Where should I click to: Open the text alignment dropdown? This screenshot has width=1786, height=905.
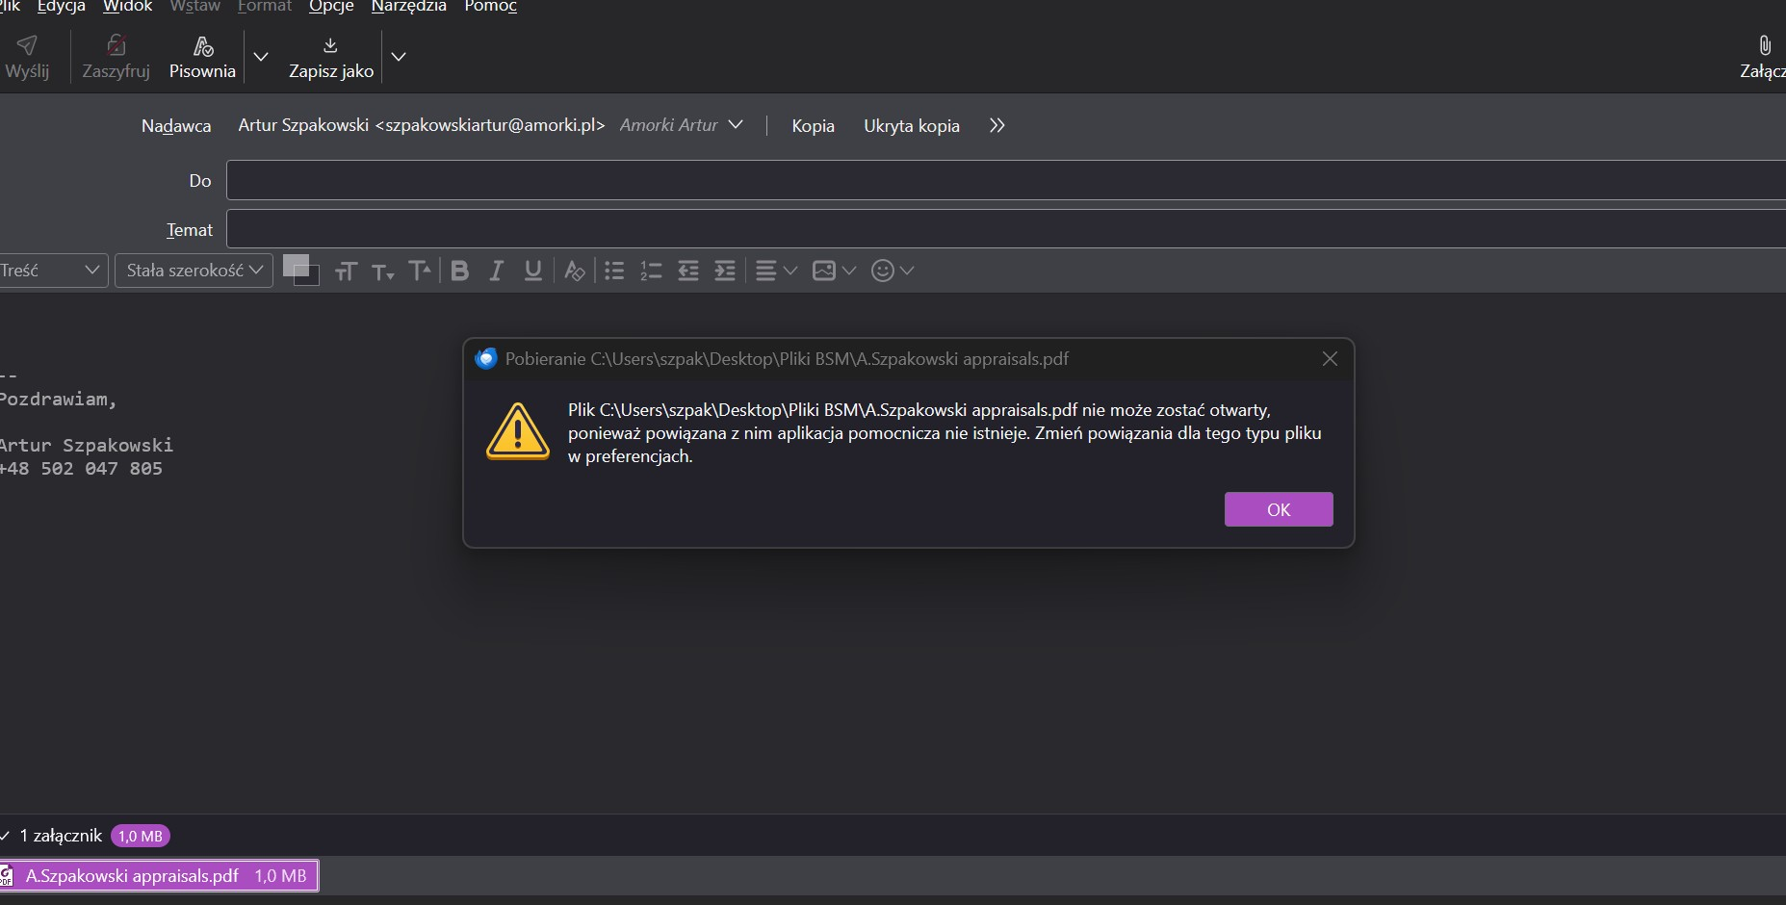[776, 271]
